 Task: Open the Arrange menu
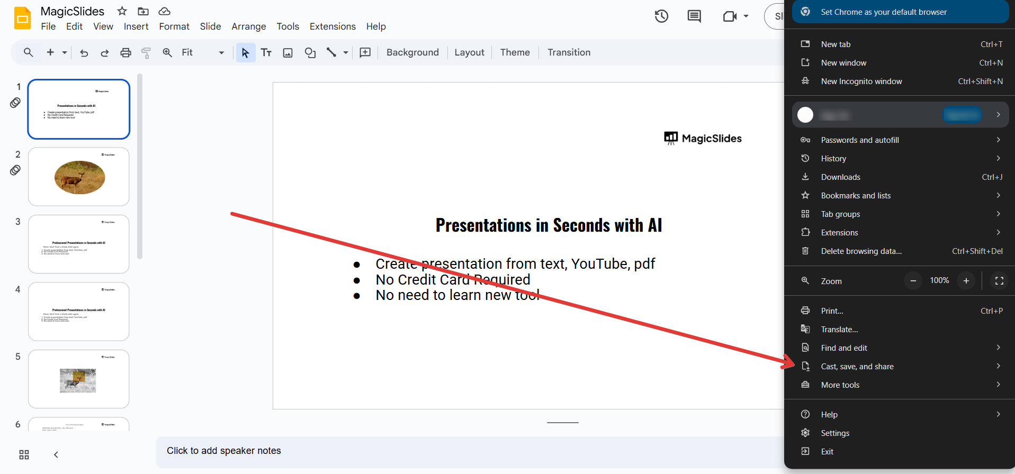(249, 26)
